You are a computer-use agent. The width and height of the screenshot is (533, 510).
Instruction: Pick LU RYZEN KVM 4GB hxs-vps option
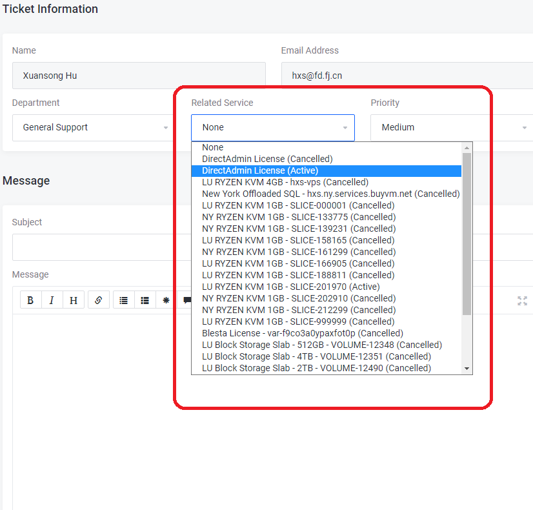pyautogui.click(x=327, y=182)
